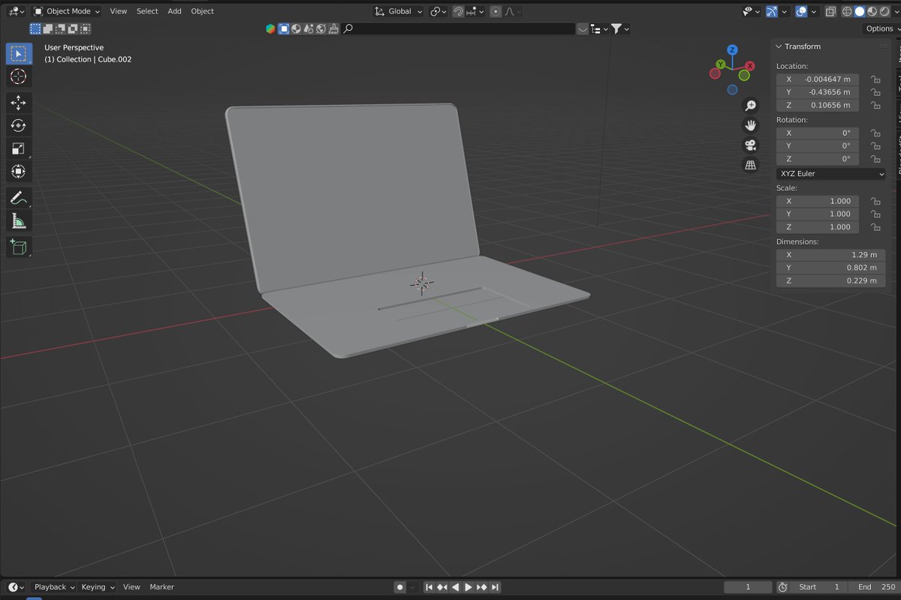Screen dimensions: 901x600
Task: Select the Cursor tool in the toolbar
Action: pos(19,76)
